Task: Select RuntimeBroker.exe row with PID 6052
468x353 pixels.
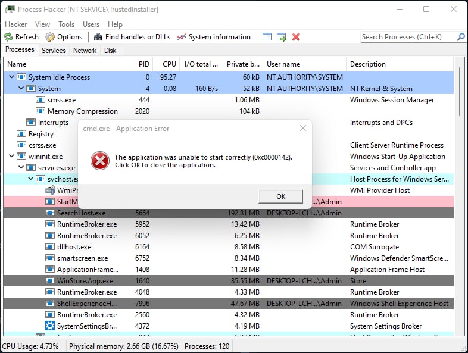Action: 229,236
